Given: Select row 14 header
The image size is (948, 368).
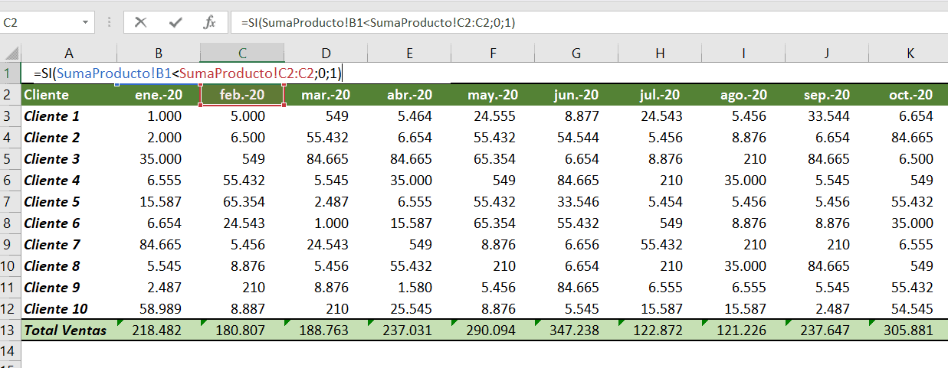Looking at the screenshot, I should pos(10,350).
